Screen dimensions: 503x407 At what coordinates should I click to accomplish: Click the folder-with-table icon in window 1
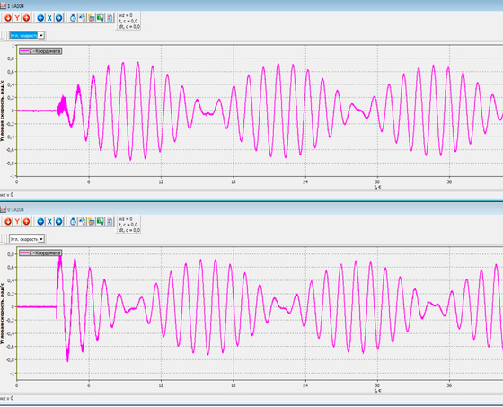pyautogui.click(x=92, y=18)
